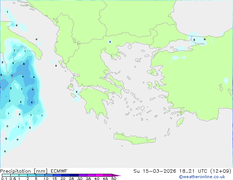Image resolution: width=233 pixels, height=180 pixels.
Task: Click the island of Crete on map
Action: (135, 139)
